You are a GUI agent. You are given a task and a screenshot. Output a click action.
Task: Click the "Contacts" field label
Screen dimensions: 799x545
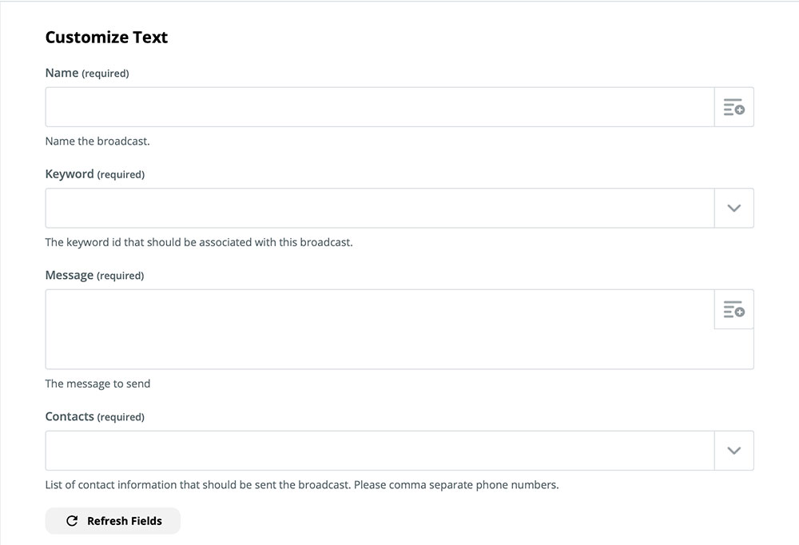(x=70, y=417)
